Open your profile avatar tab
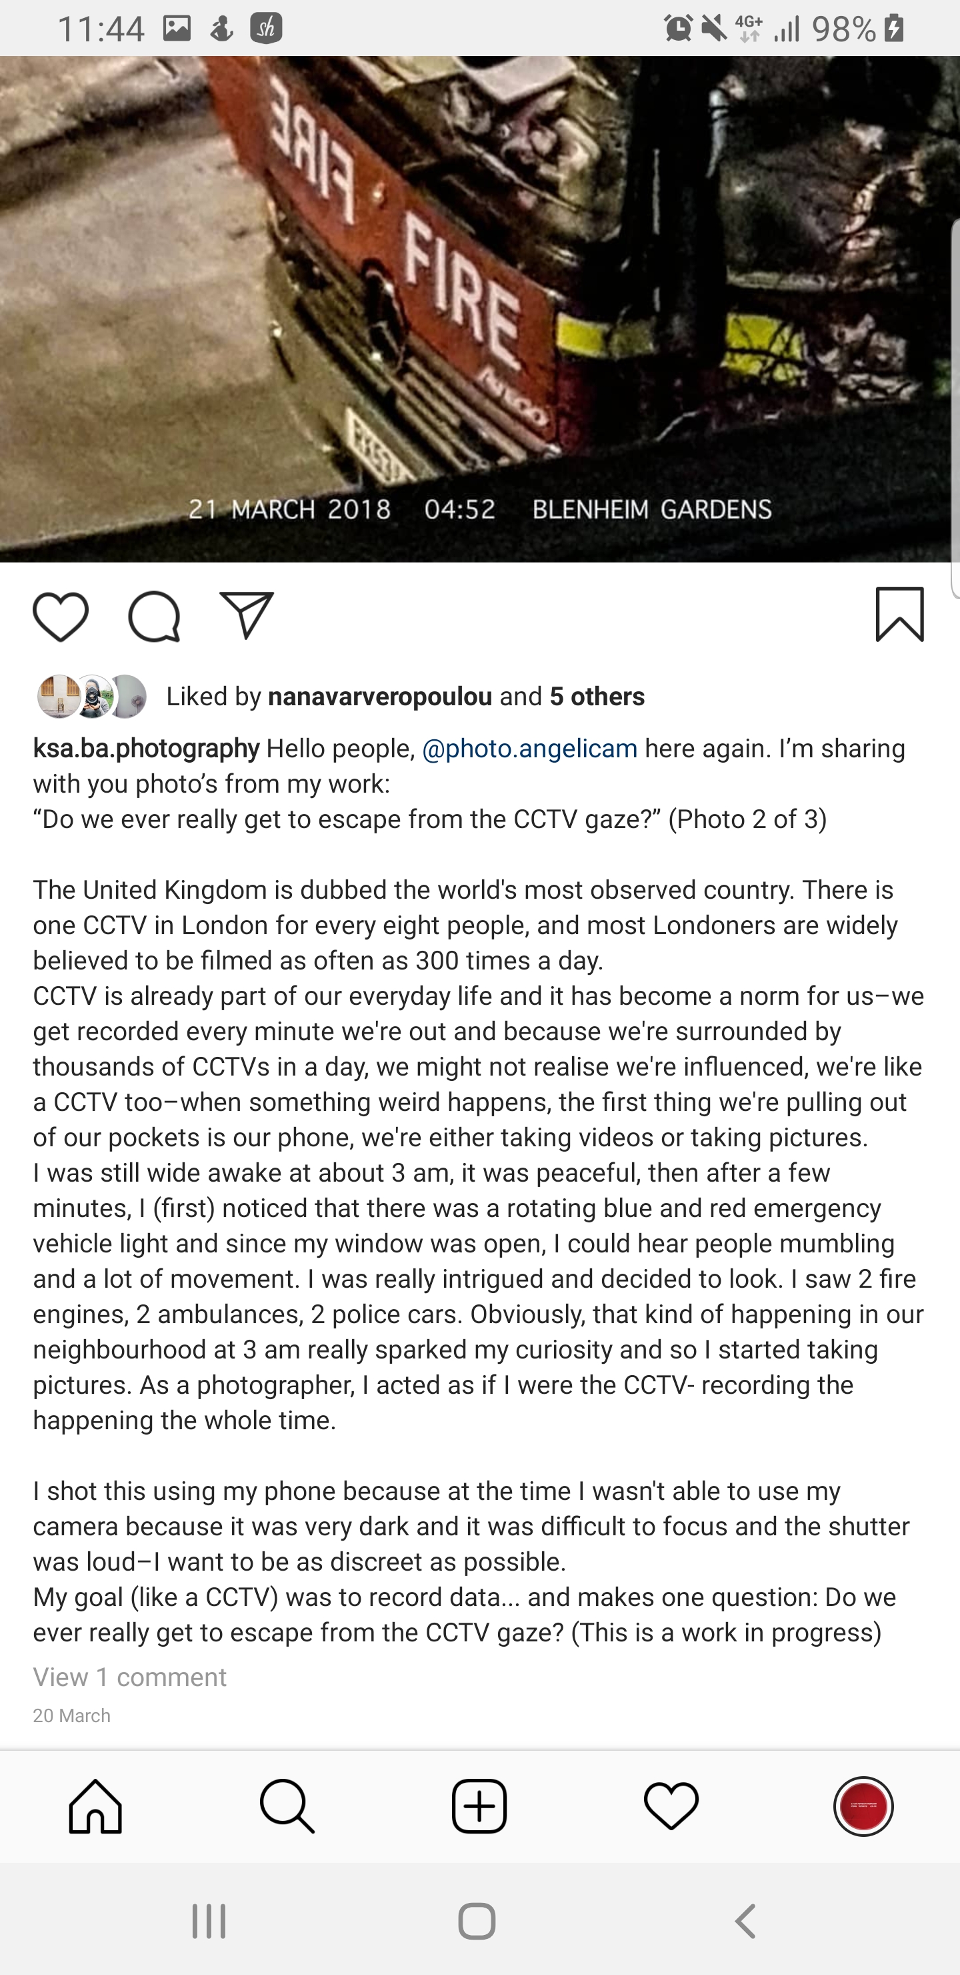The image size is (960, 1975). click(863, 1806)
